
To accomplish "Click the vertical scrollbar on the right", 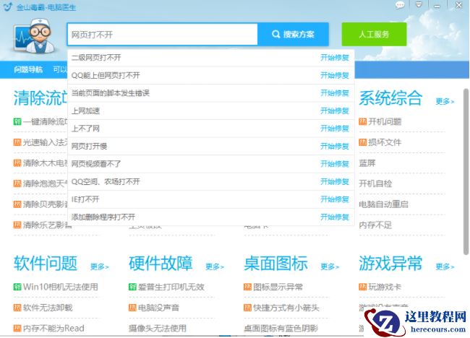I will (466, 172).
